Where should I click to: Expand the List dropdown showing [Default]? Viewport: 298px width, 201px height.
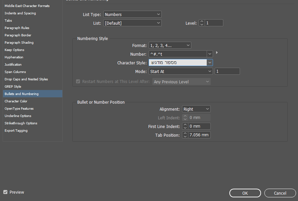132,23
